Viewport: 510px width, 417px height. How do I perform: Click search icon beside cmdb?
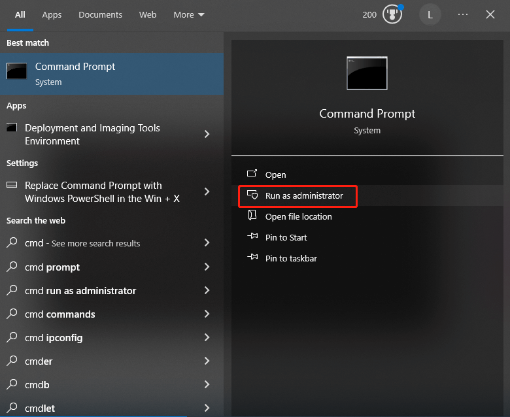(12, 384)
